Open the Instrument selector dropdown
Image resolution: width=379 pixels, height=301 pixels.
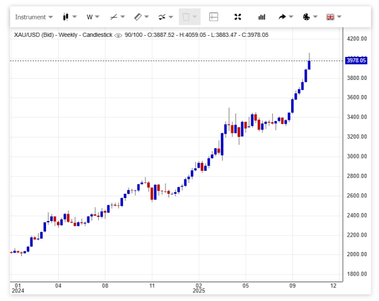pyautogui.click(x=33, y=17)
